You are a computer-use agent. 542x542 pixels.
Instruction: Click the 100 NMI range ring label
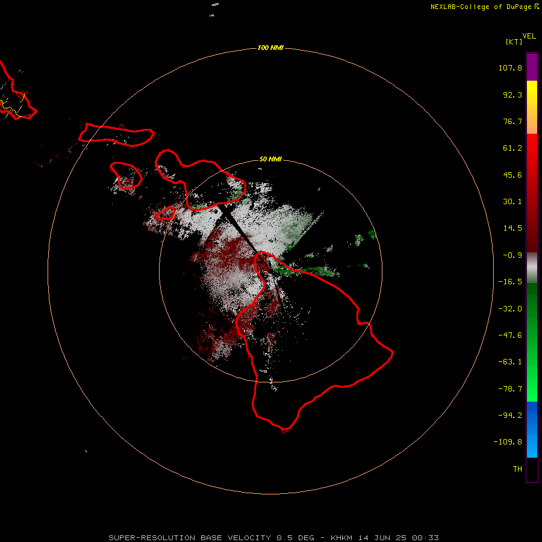click(x=270, y=48)
